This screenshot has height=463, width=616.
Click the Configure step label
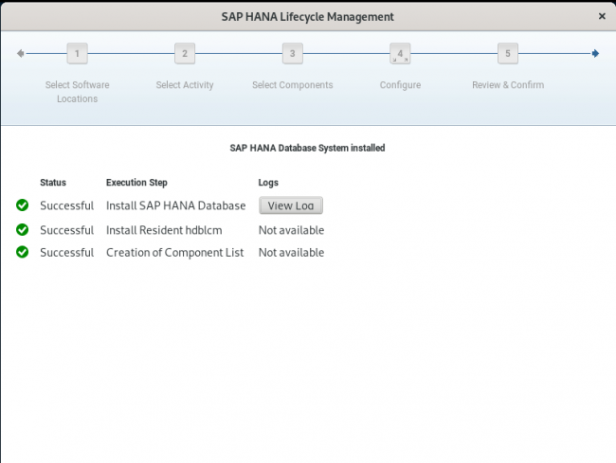point(400,85)
